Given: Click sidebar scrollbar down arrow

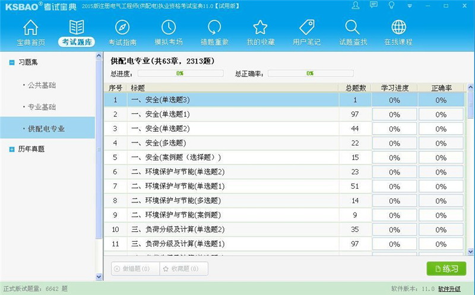Looking at the screenshot, I should coord(99,276).
